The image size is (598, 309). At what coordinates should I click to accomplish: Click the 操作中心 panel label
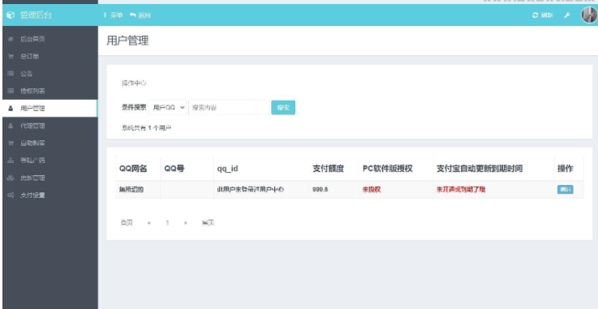coord(134,83)
